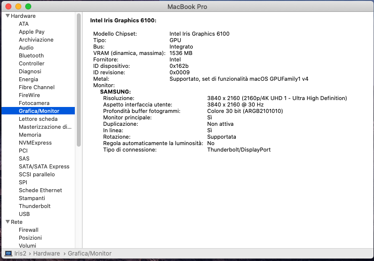
Task: Click the VRAM value 1536 MB
Action: [181, 53]
